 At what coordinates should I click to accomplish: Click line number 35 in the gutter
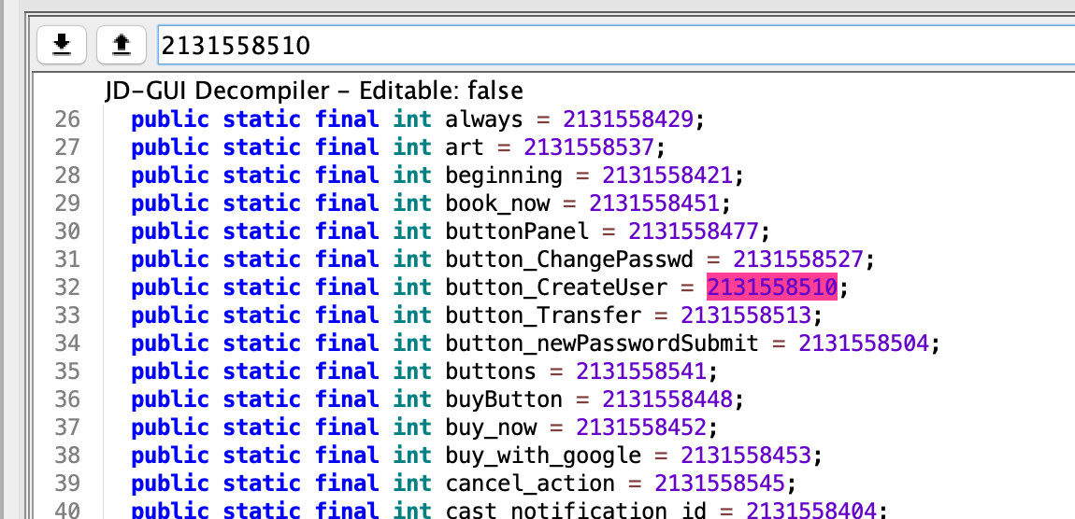click(67, 372)
